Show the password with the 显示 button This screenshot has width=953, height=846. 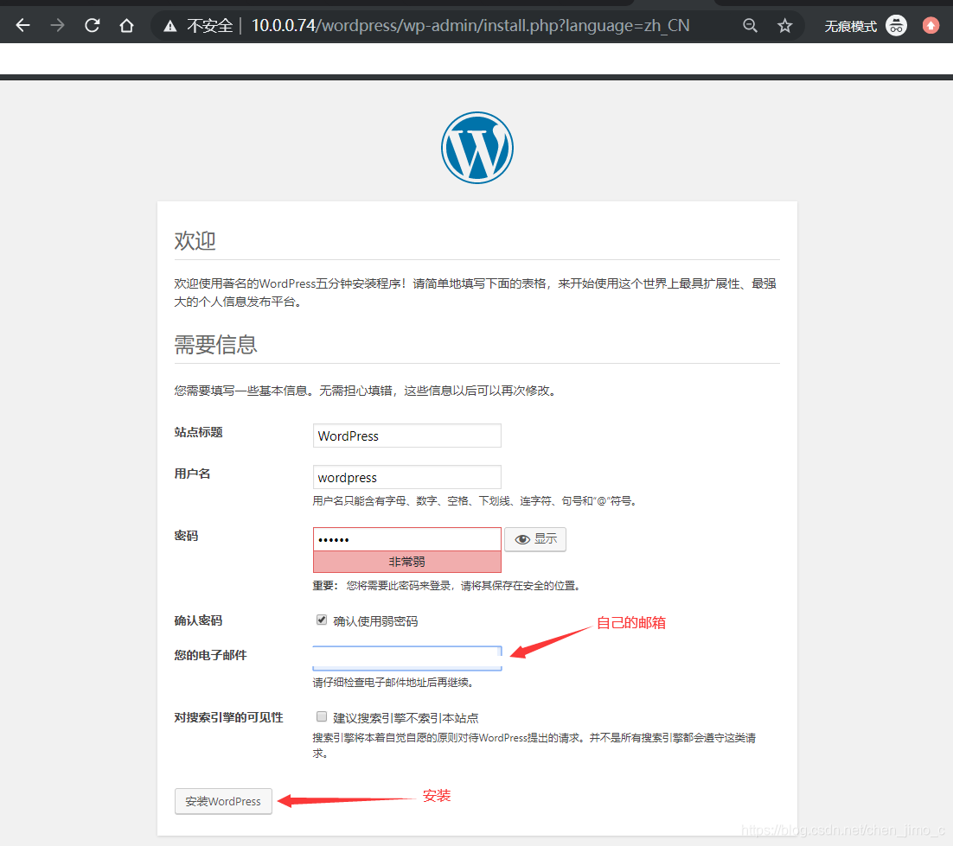click(534, 539)
